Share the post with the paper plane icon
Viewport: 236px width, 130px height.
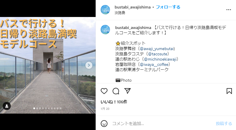point(128,91)
